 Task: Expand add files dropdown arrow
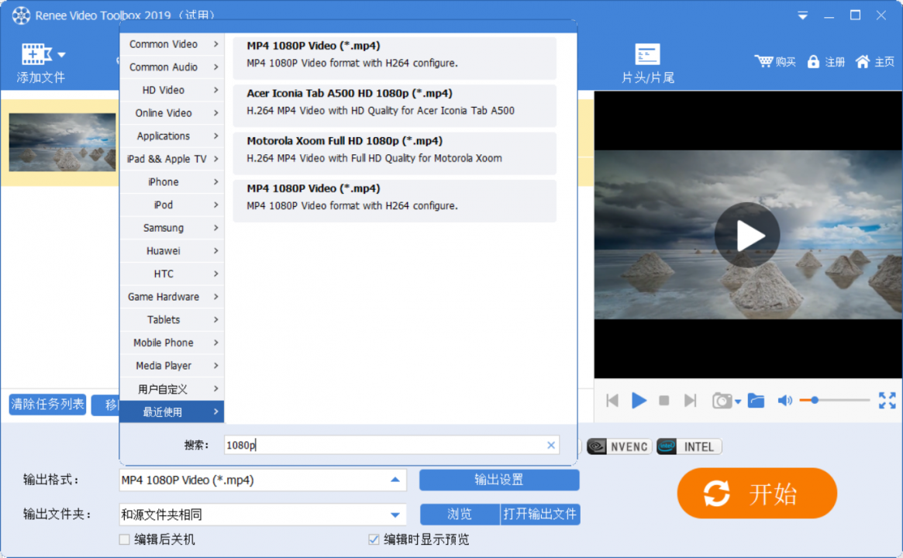(x=61, y=55)
